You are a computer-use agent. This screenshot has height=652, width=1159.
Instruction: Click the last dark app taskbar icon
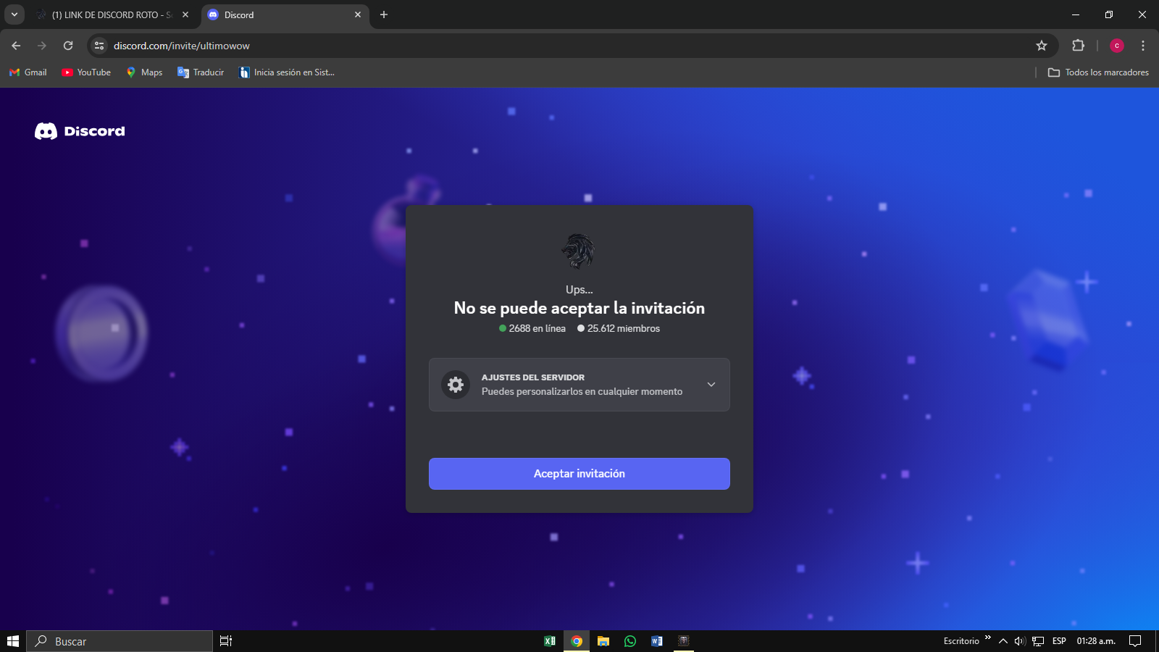pos(684,641)
